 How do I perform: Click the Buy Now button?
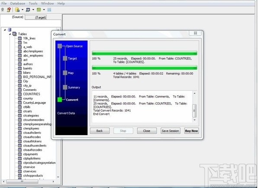pos(191,131)
